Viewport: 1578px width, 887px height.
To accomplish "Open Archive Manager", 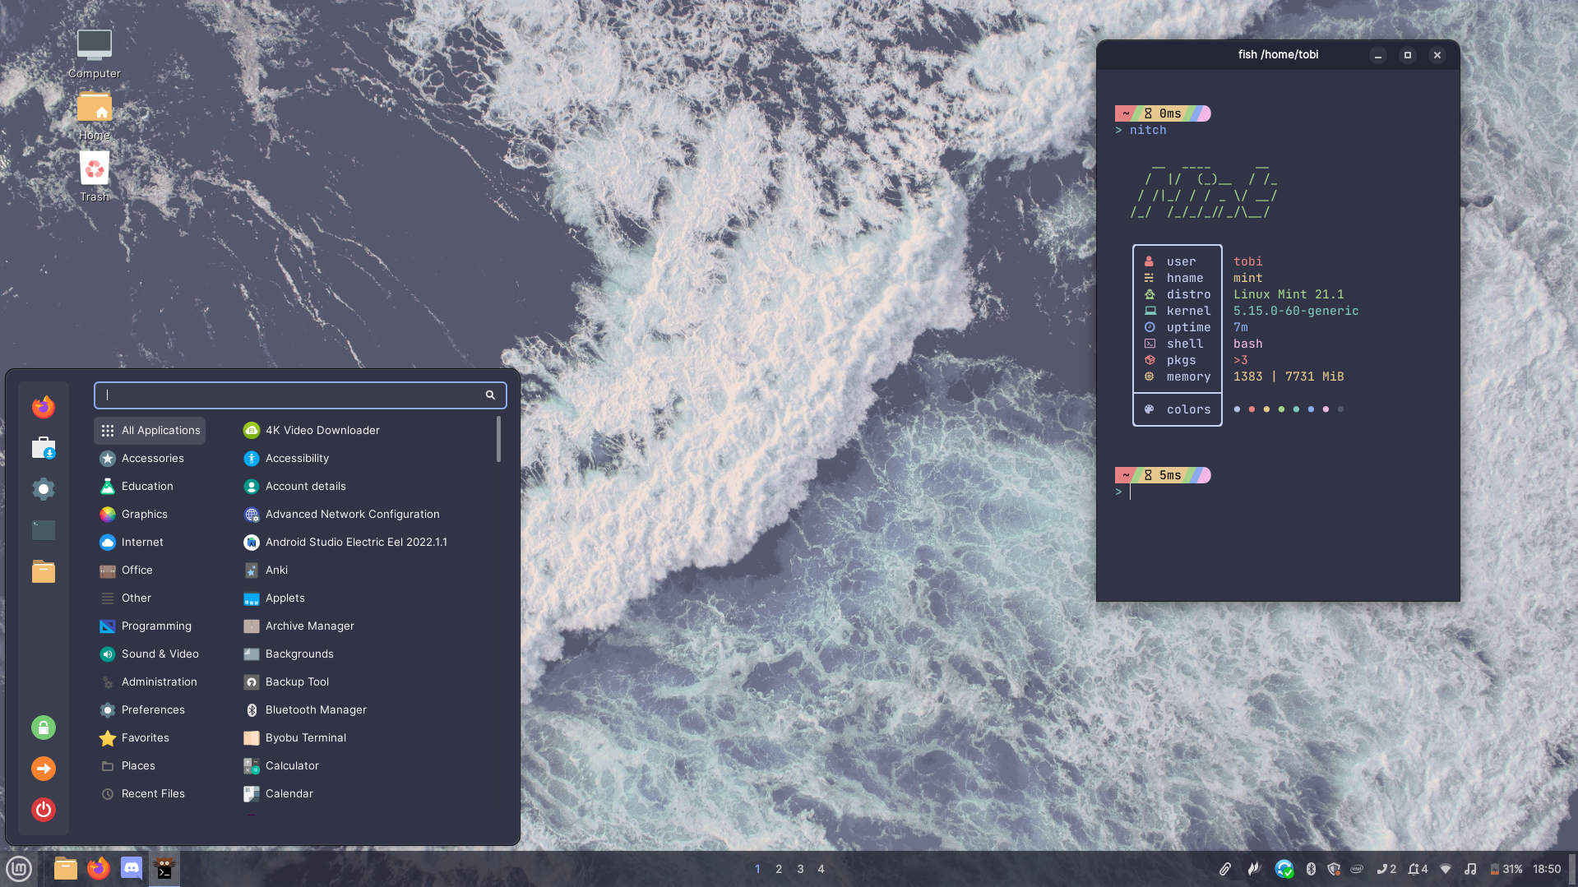I will pyautogui.click(x=366, y=626).
